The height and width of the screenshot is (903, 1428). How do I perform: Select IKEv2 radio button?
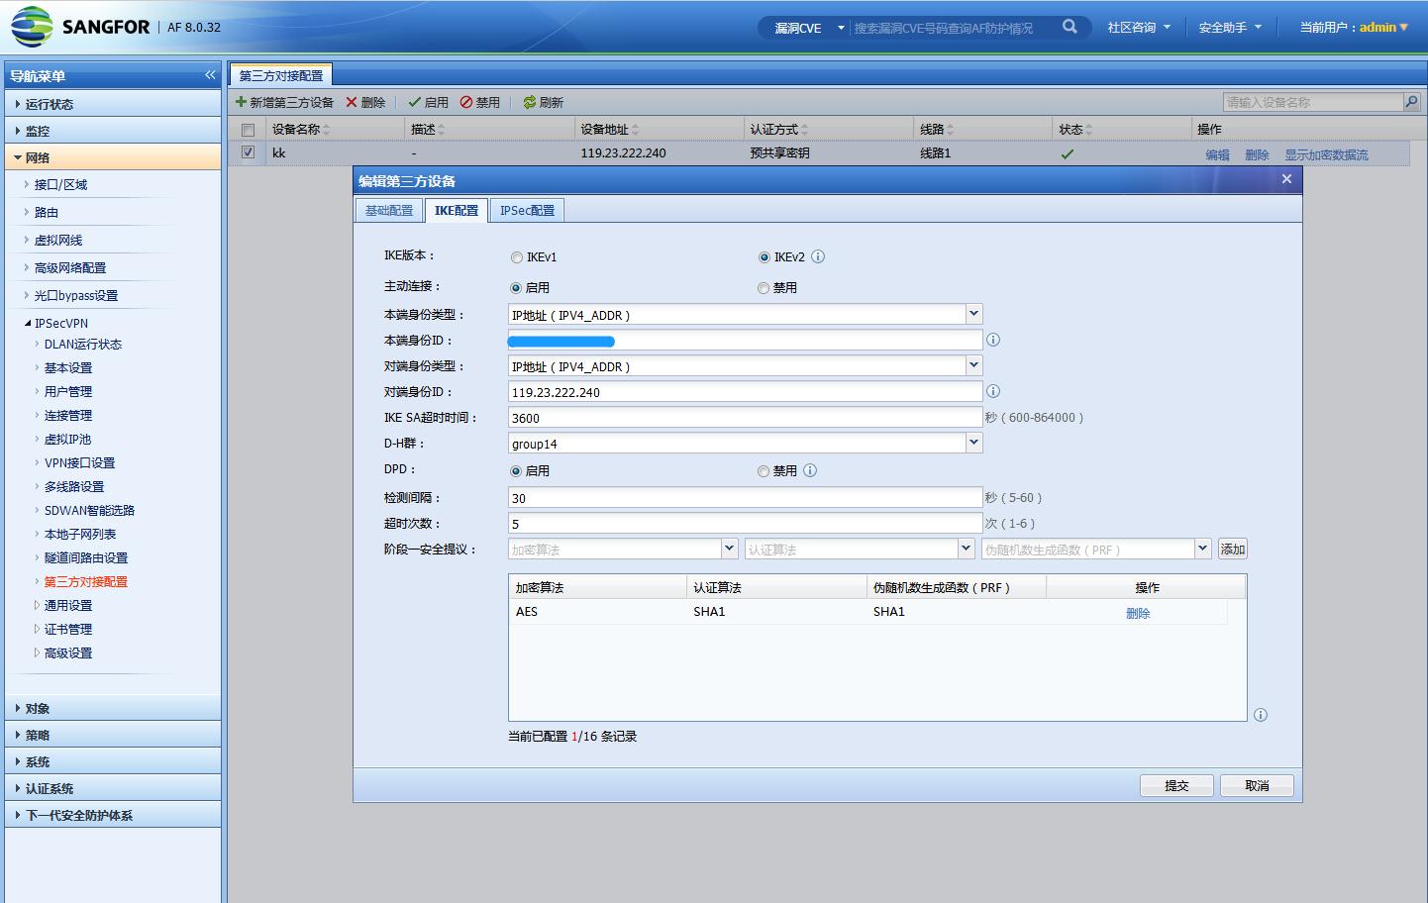point(764,257)
